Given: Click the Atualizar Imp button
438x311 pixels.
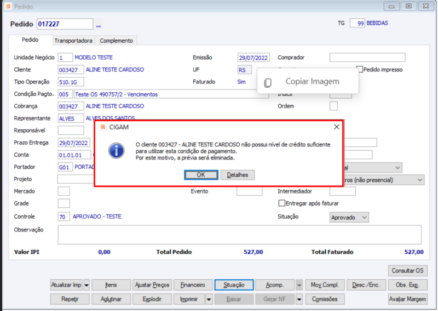Looking at the screenshot, I should coord(66,285).
